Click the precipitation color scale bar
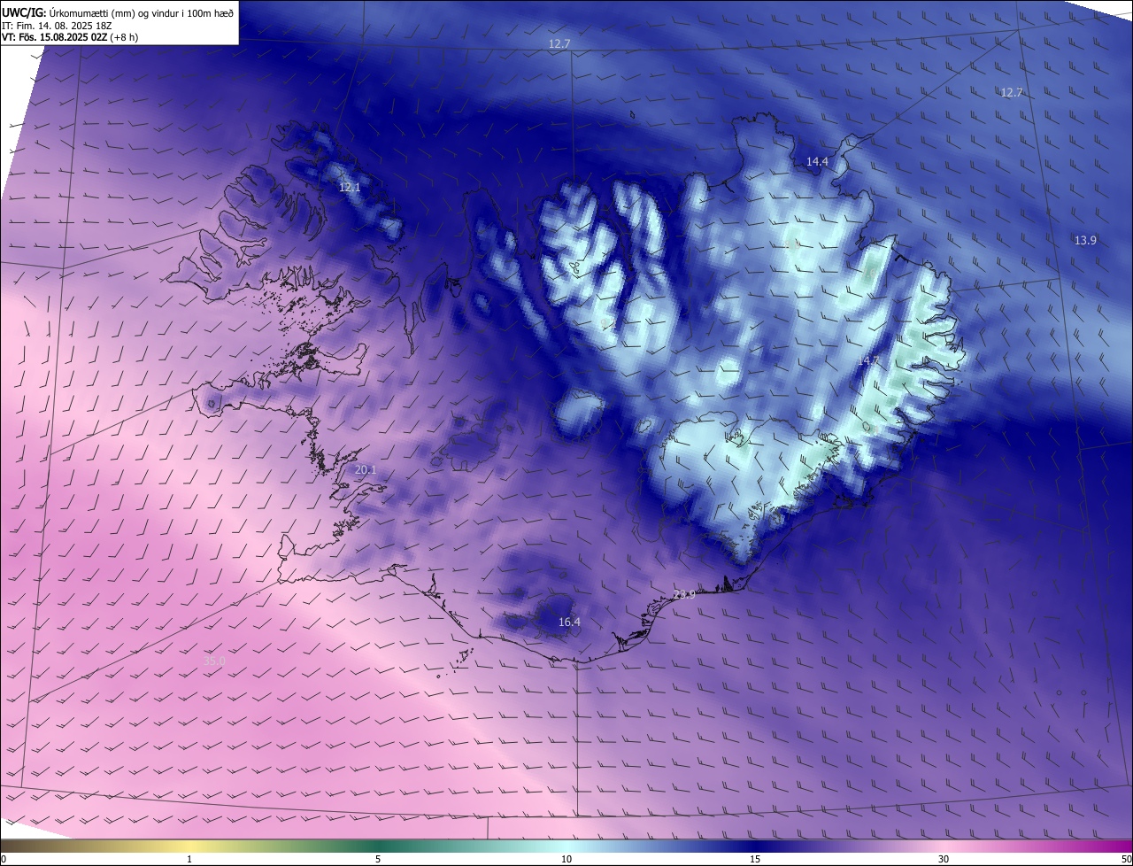 point(566,846)
